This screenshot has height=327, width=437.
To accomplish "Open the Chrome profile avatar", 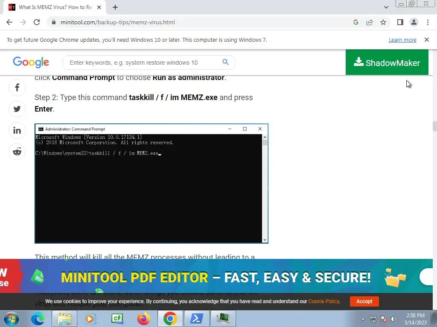I will click(x=414, y=22).
